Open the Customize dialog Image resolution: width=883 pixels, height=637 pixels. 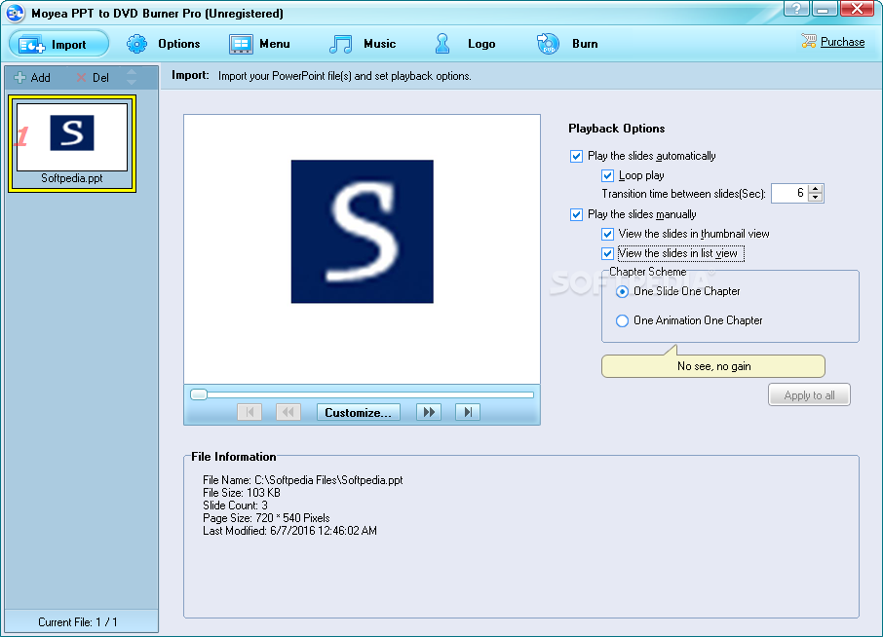(358, 412)
